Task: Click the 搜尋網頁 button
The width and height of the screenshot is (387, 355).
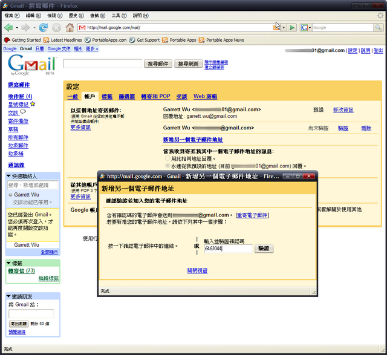Action: tap(188, 64)
